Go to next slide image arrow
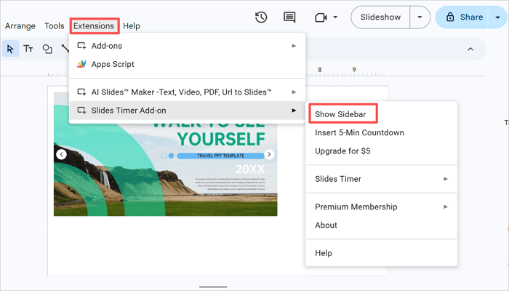Viewport: 509px width, 291px height. pyautogui.click(x=269, y=154)
